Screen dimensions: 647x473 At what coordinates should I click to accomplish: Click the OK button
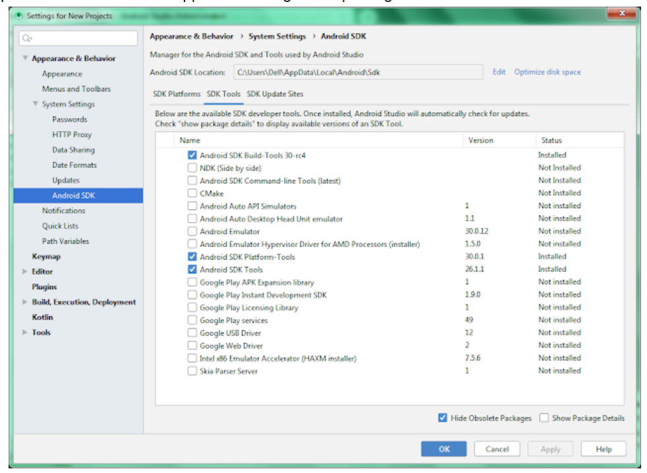tap(443, 449)
